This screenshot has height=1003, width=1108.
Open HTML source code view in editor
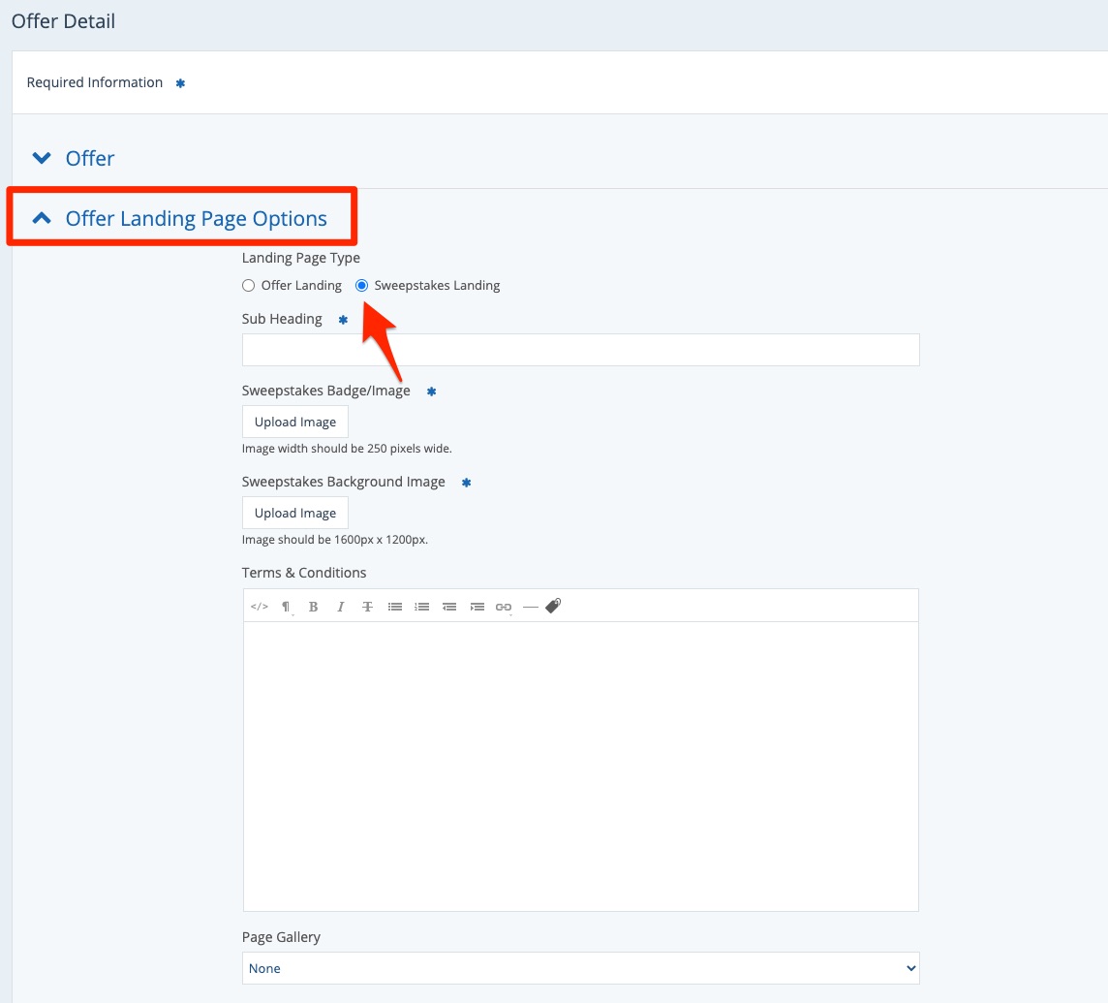click(x=259, y=607)
